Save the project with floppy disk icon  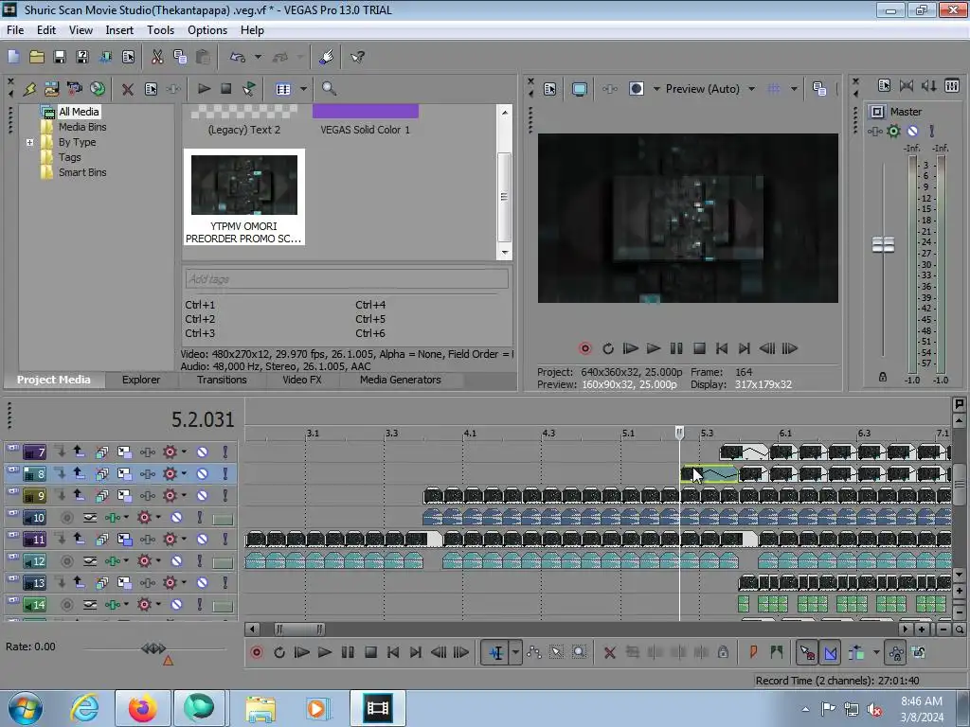click(x=60, y=57)
